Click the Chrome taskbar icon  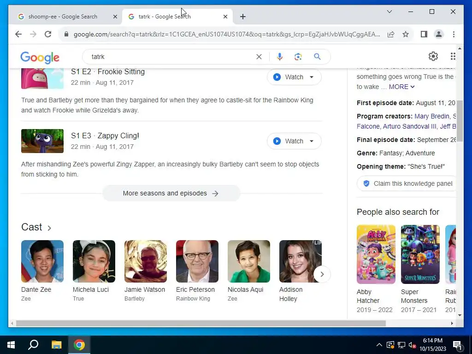pos(79,345)
